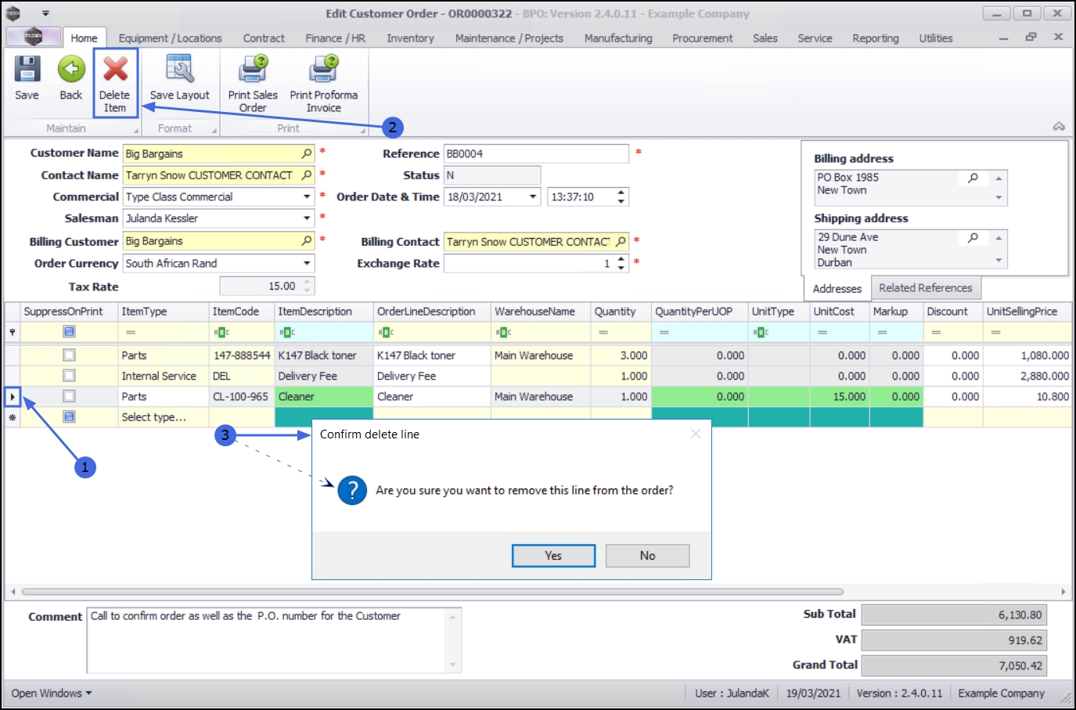This screenshot has height=710, width=1076.
Task: Search Customer Name using magnifier icon
Action: (x=307, y=153)
